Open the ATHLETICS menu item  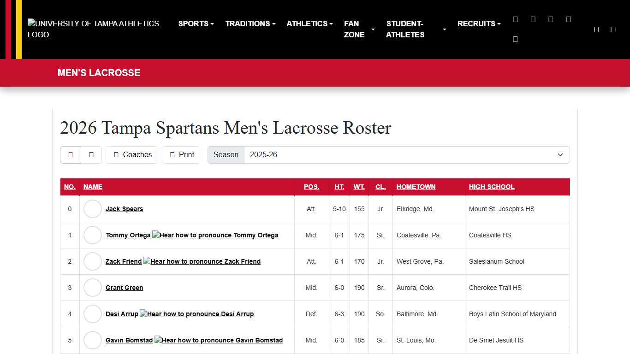[309, 24]
